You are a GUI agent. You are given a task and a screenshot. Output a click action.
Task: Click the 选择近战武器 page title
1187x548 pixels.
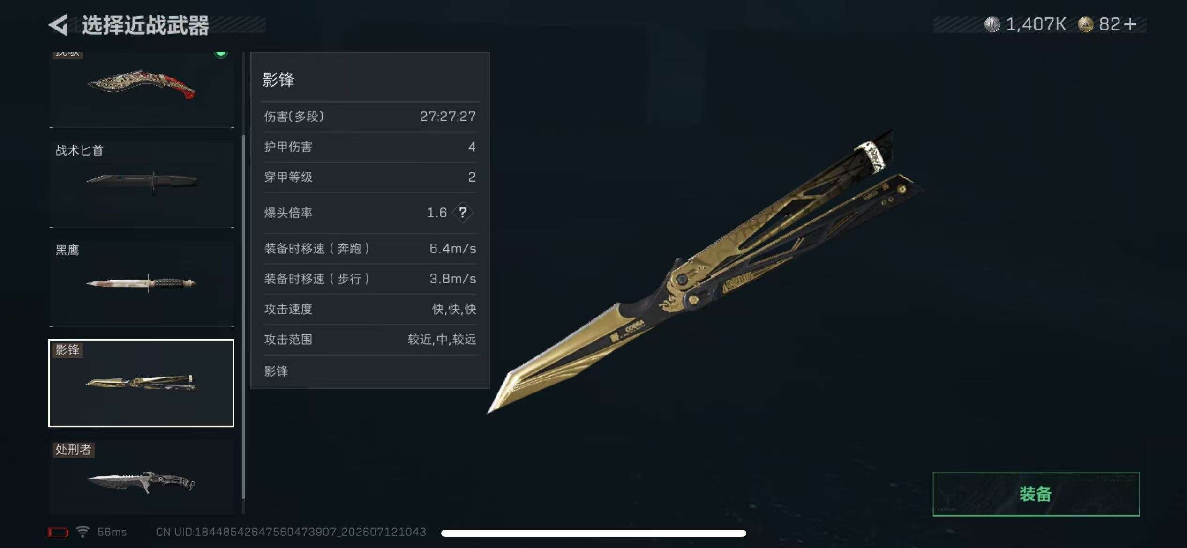click(145, 25)
